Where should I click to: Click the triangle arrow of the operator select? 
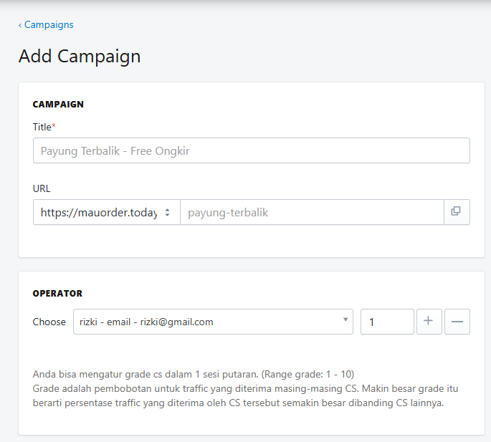click(x=345, y=320)
